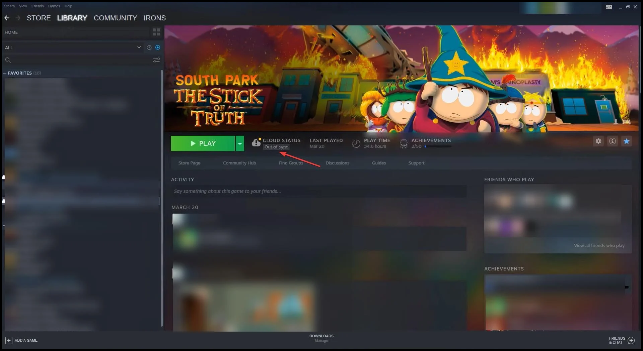643x351 pixels.
Task: Click the Play Time 34.6 hours text
Action: point(377,143)
